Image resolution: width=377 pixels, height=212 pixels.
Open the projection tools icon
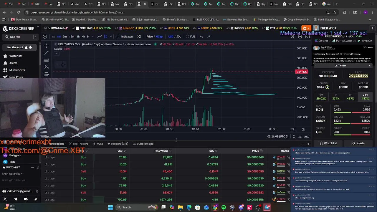click(x=46, y=74)
